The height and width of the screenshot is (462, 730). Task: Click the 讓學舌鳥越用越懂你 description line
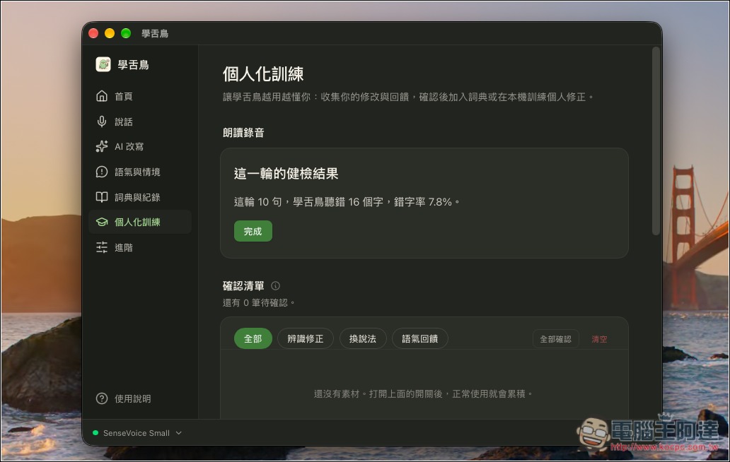pyautogui.click(x=408, y=97)
